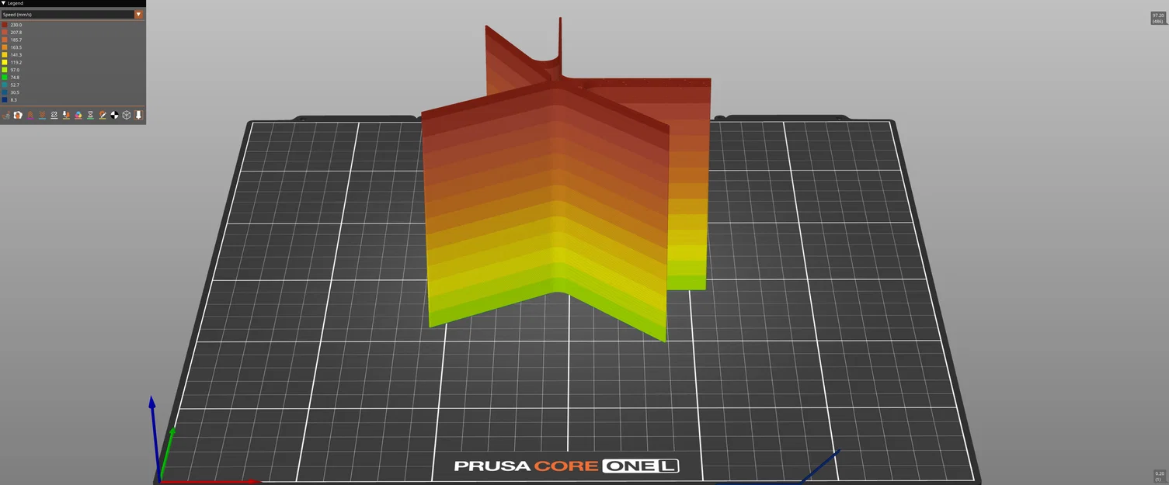
Task: Click the 52.7 teal color swatch
Action: click(x=5, y=85)
